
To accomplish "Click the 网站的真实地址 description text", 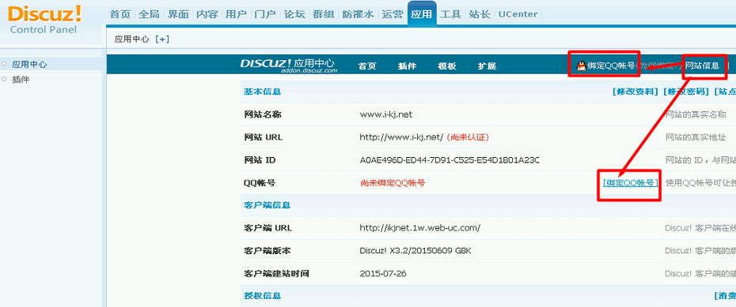I will 696,137.
